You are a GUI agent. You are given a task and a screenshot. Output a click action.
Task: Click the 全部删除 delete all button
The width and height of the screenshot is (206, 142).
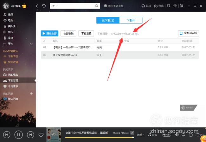click(68, 34)
